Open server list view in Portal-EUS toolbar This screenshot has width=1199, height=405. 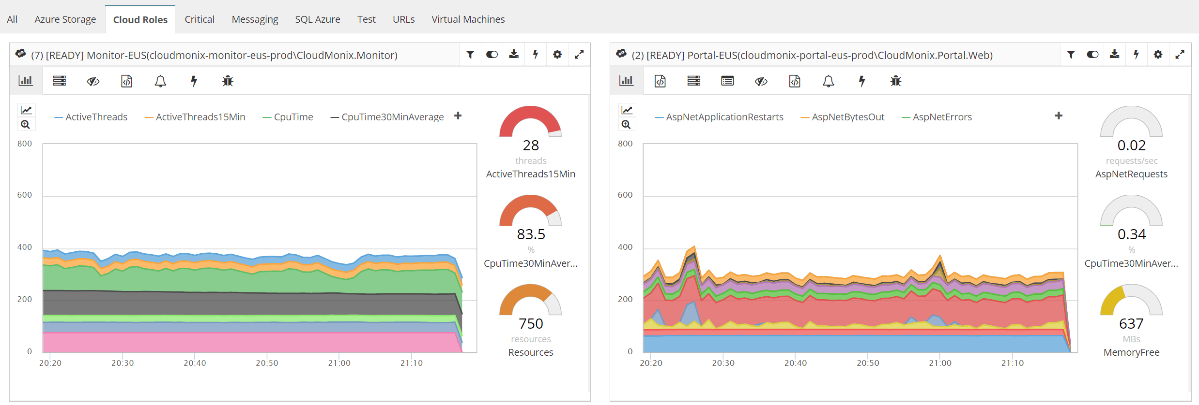(694, 81)
